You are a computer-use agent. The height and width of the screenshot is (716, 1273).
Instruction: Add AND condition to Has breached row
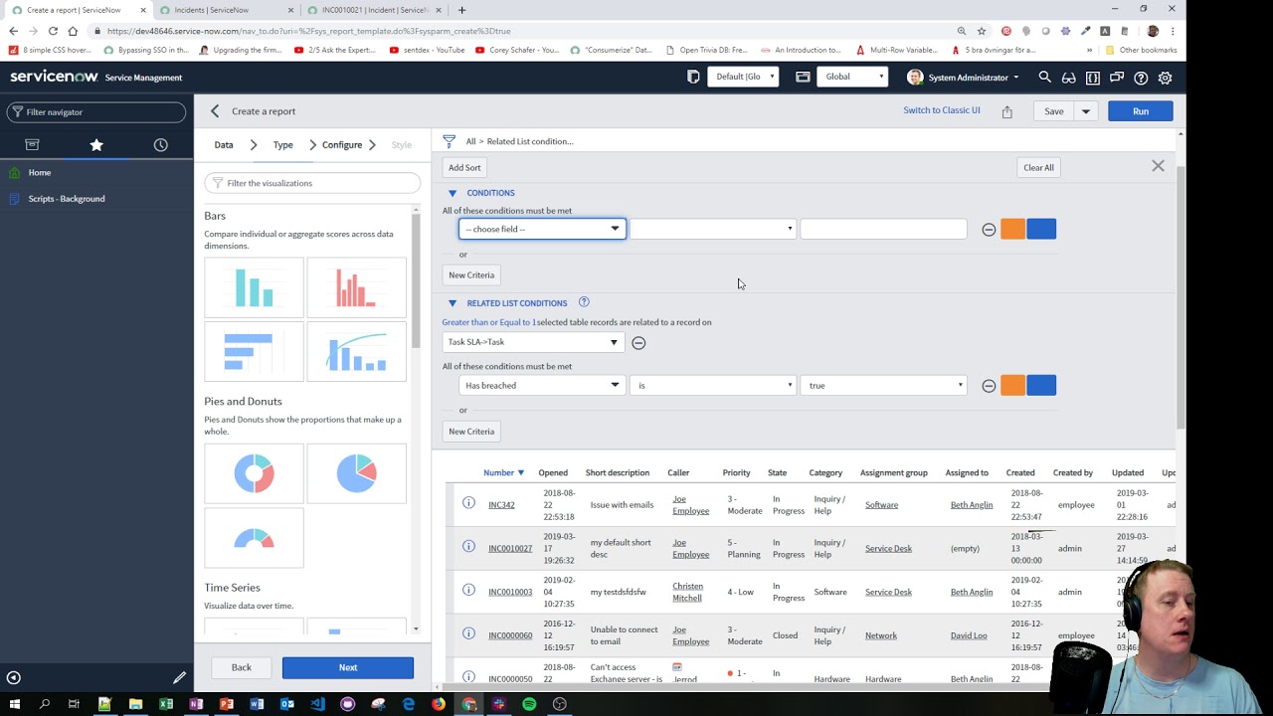click(1012, 385)
